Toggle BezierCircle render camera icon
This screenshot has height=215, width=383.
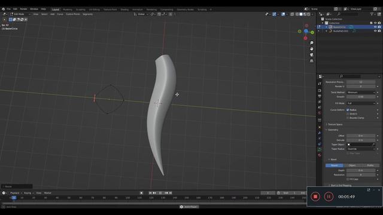click(x=379, y=27)
